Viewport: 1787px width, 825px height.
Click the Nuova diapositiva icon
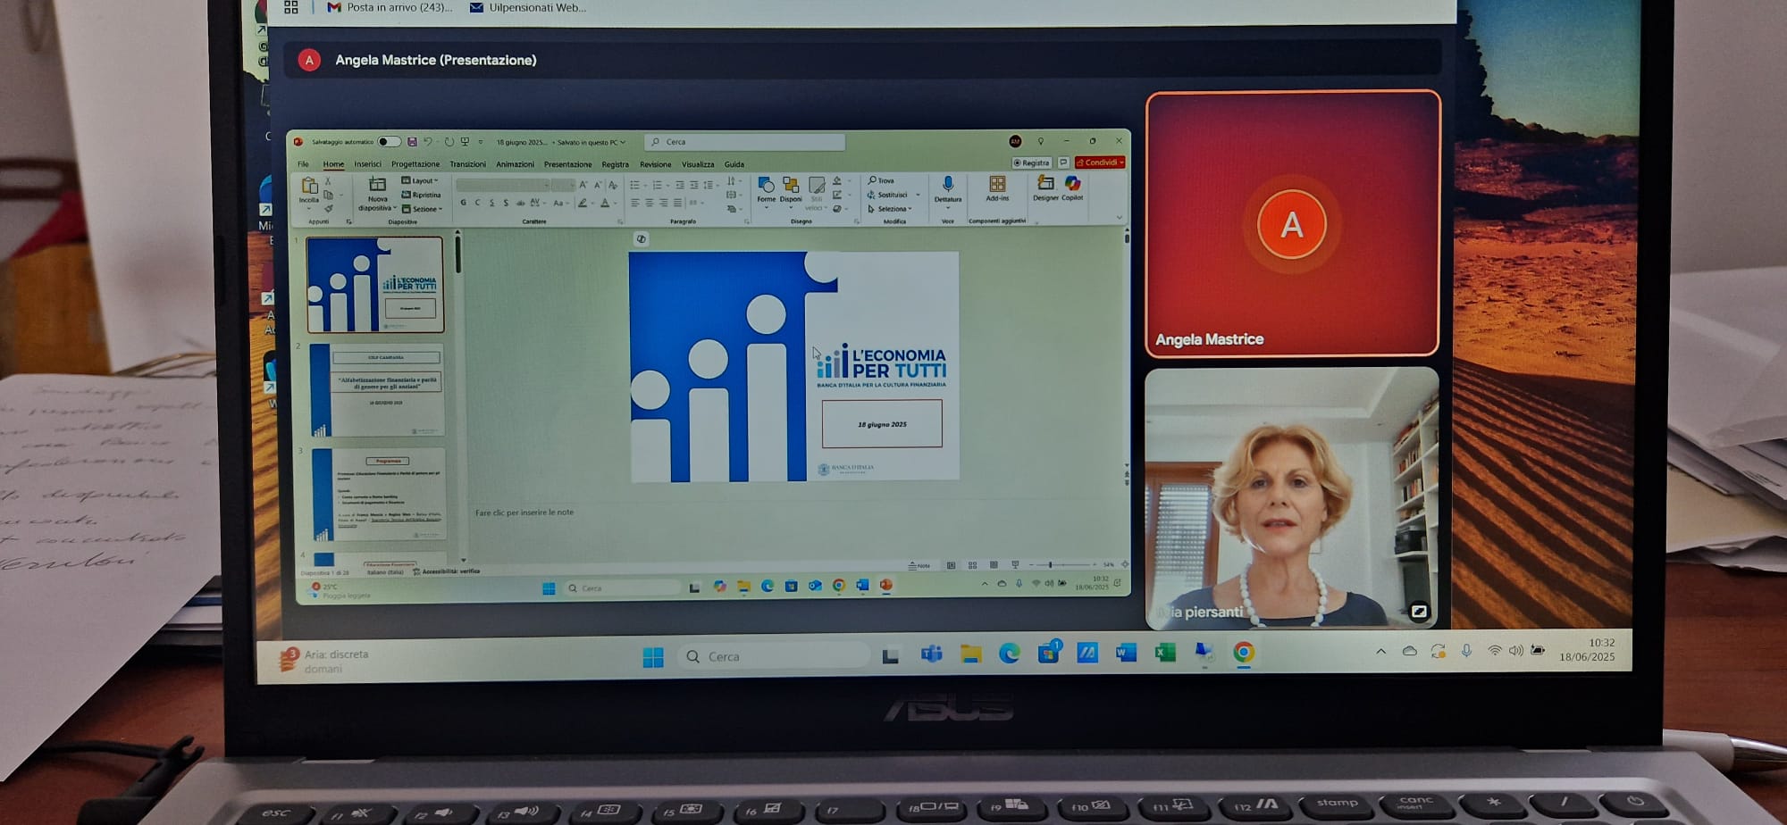[378, 184]
